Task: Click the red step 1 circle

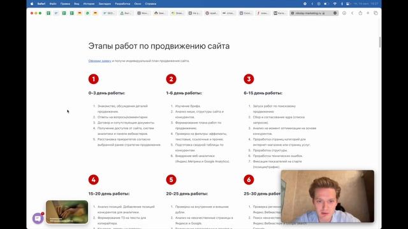Action: coord(94,79)
